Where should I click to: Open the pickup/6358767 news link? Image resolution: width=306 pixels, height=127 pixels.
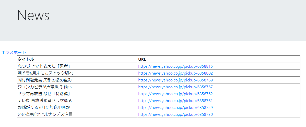[x=175, y=87]
